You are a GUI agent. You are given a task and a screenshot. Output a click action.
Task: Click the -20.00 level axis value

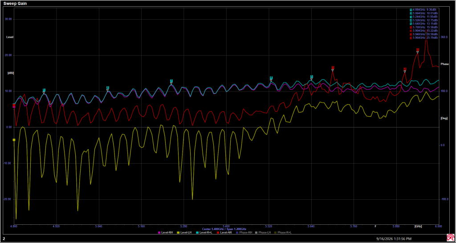(8, 199)
